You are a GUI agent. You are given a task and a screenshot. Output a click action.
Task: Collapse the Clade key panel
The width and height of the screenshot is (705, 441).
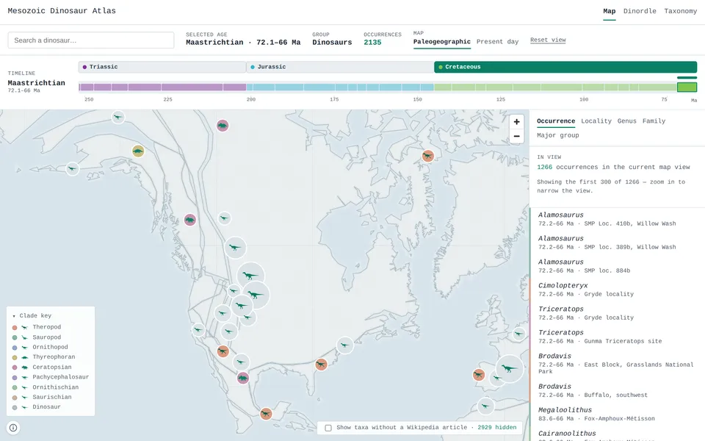pyautogui.click(x=32, y=315)
